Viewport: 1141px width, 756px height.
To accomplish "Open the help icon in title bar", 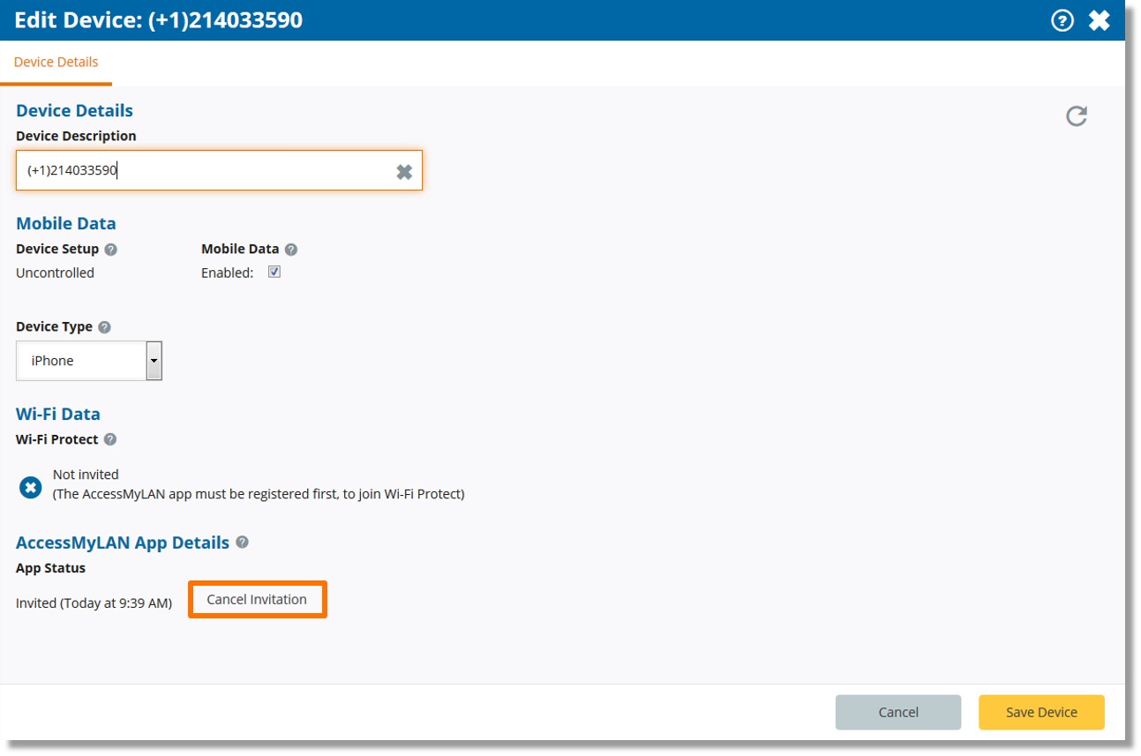I will pos(1062,20).
